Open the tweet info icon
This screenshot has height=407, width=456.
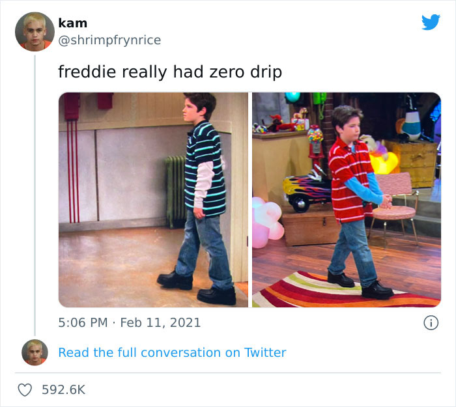point(430,322)
